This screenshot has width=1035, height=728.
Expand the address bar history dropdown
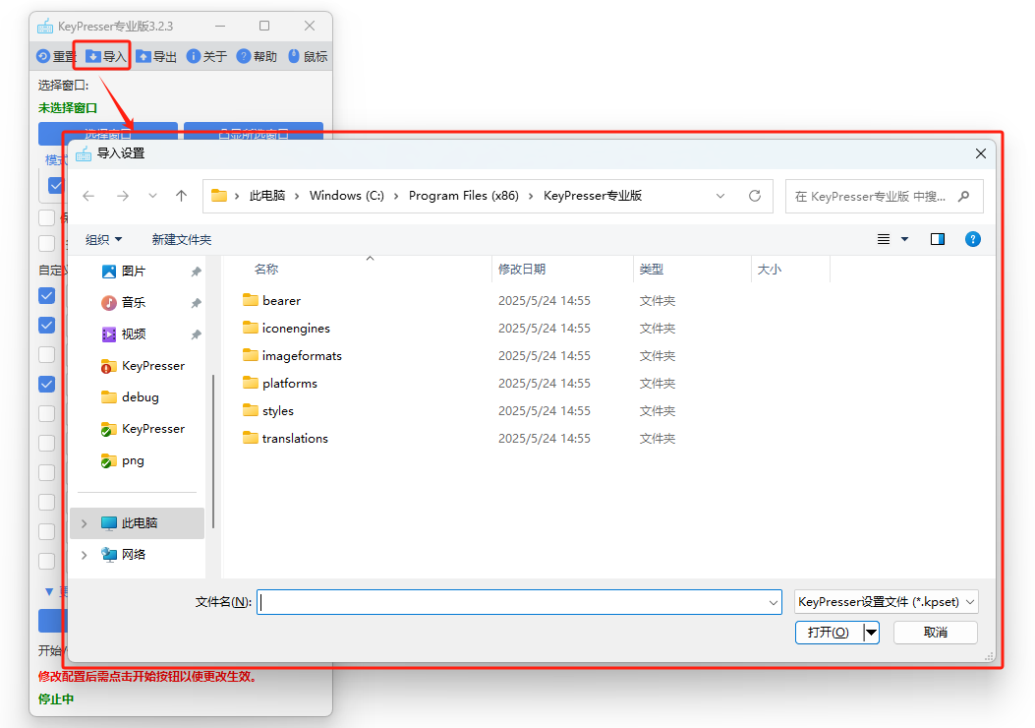pos(720,196)
